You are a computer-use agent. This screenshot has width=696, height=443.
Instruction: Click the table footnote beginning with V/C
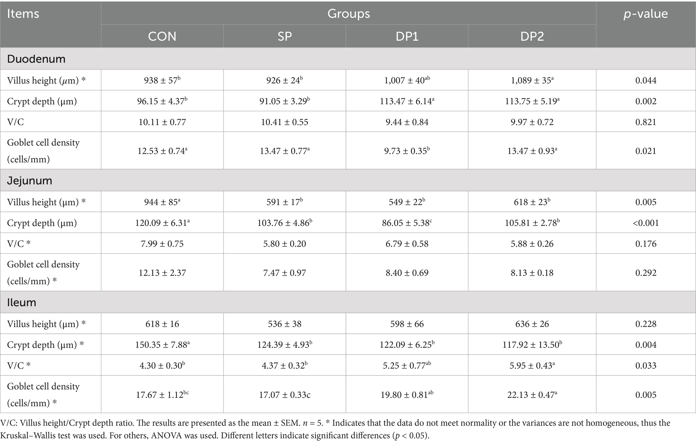(x=335, y=429)
